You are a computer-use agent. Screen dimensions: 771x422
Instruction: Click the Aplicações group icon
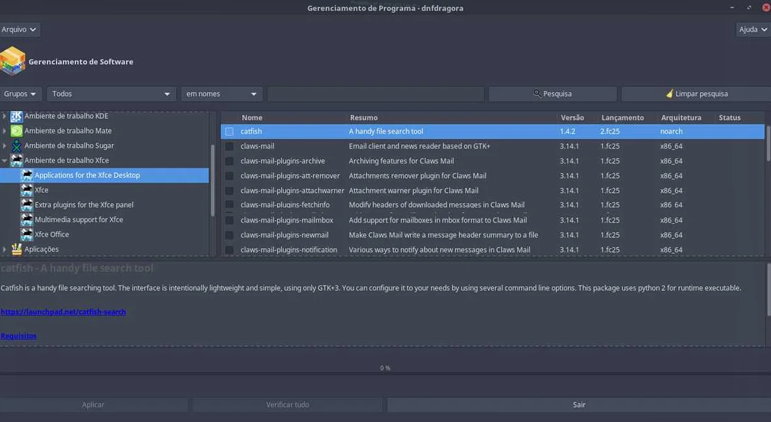point(16,249)
